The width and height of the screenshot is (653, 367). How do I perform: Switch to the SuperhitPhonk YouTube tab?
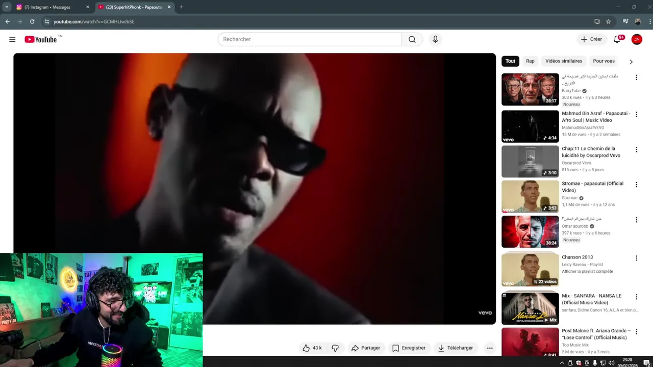(x=134, y=7)
